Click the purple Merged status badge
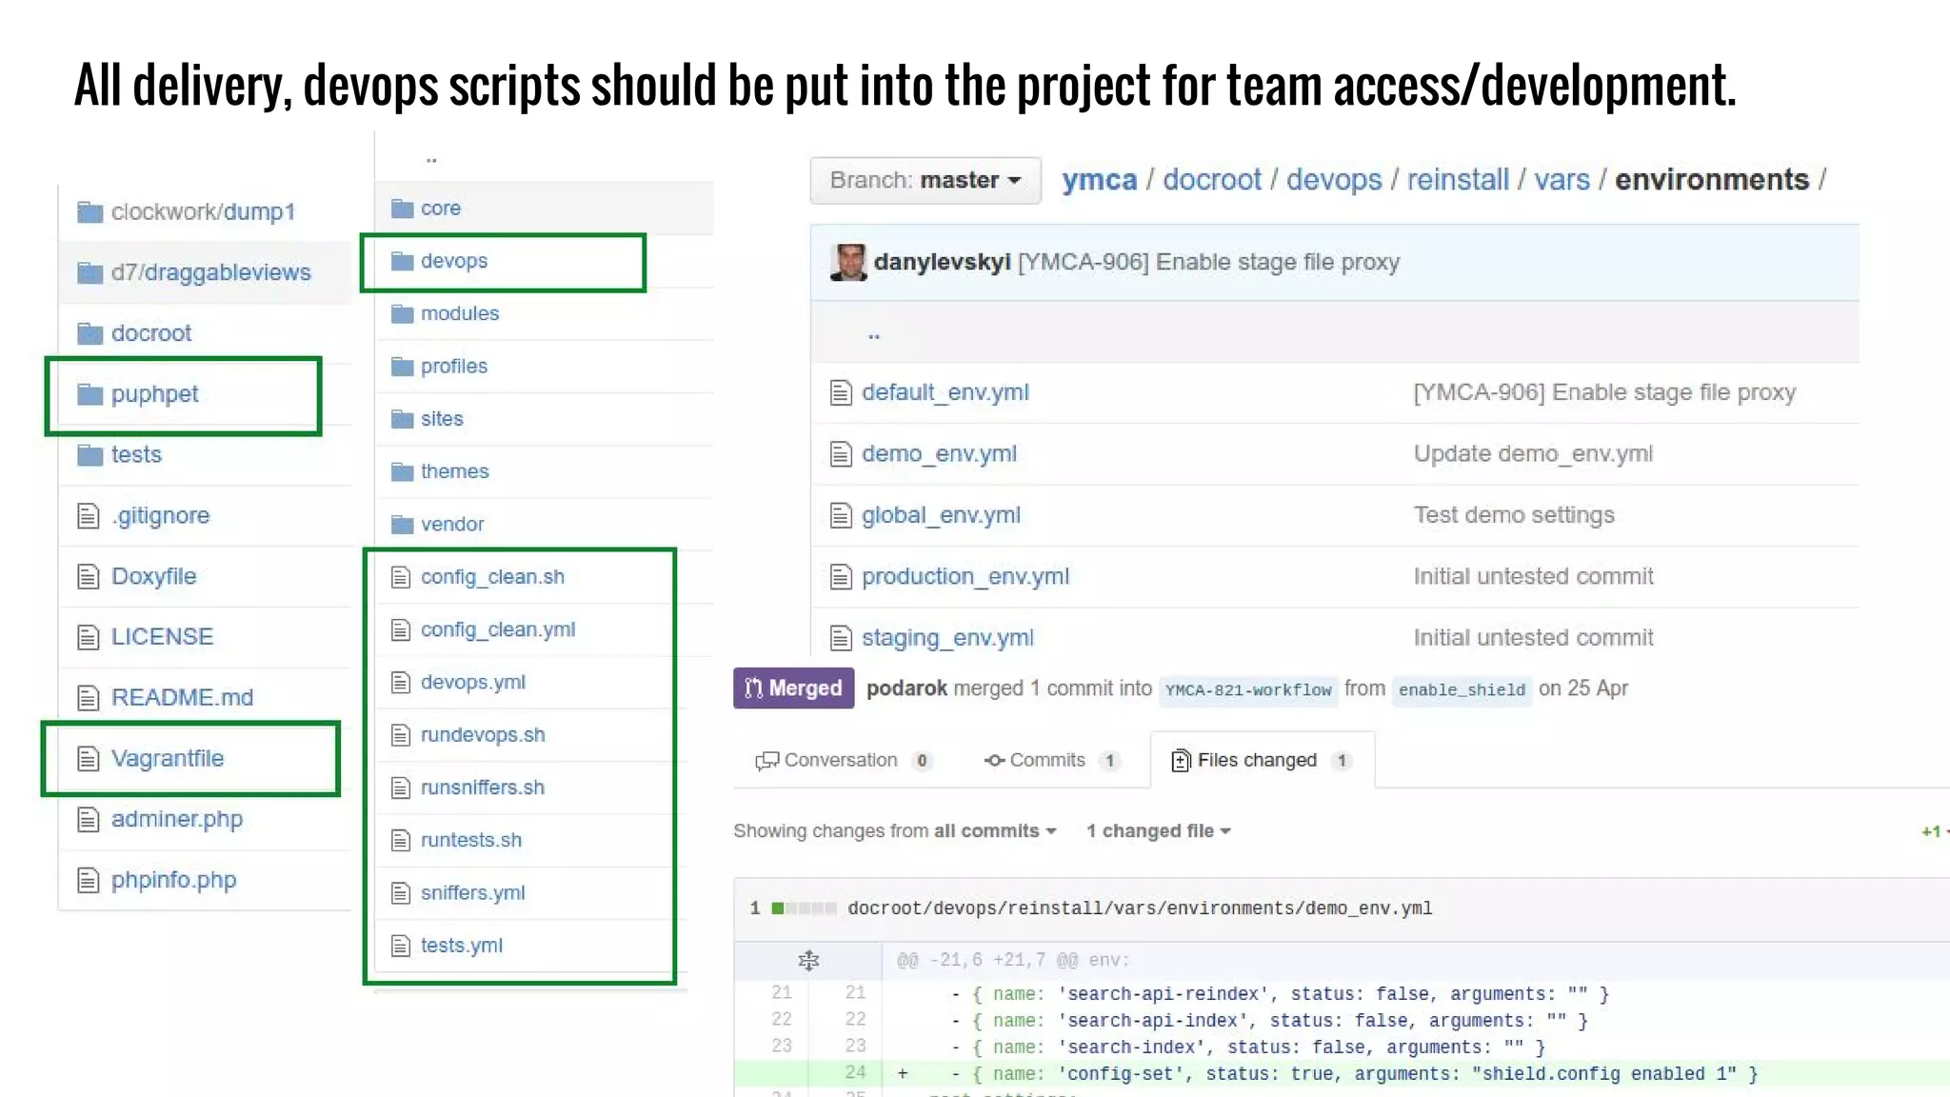 click(x=793, y=688)
